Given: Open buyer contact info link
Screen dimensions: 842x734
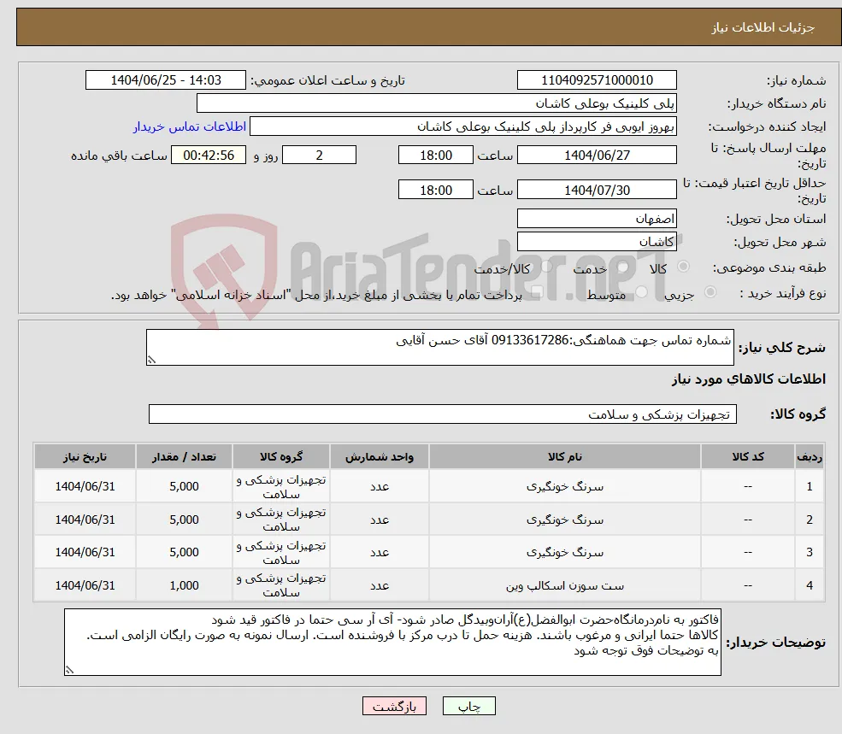Looking at the screenshot, I should (x=190, y=126).
